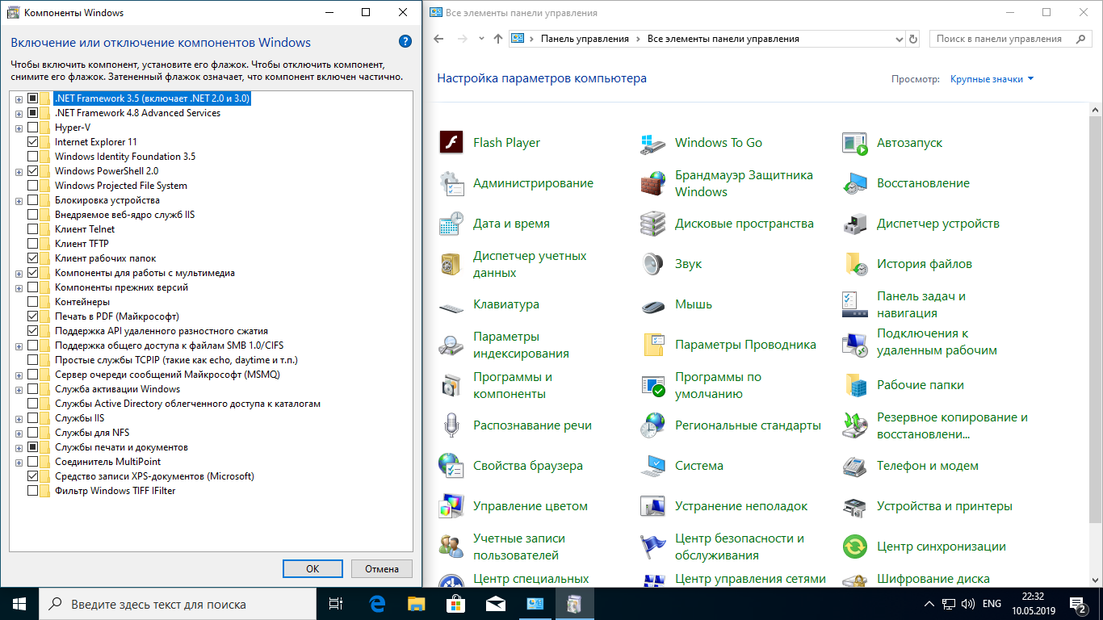The width and height of the screenshot is (1103, 620).
Task: Click Панель управления breadcrumb link
Action: (585, 39)
